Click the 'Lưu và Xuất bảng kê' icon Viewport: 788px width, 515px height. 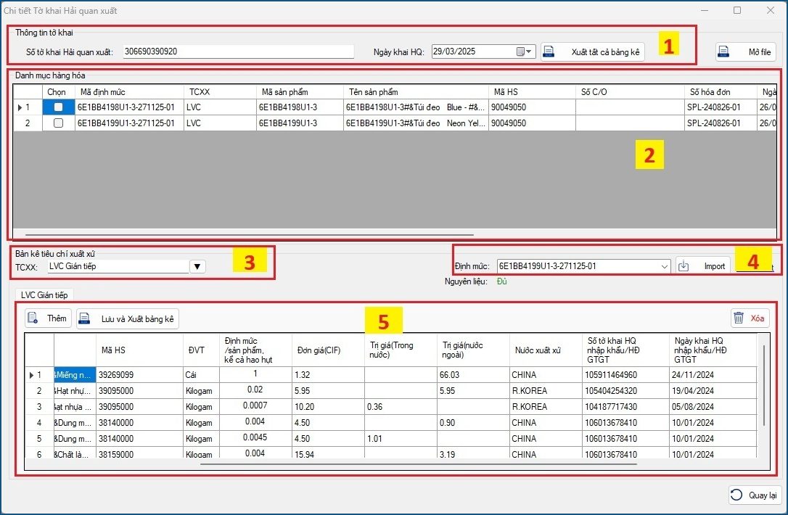coord(84,319)
